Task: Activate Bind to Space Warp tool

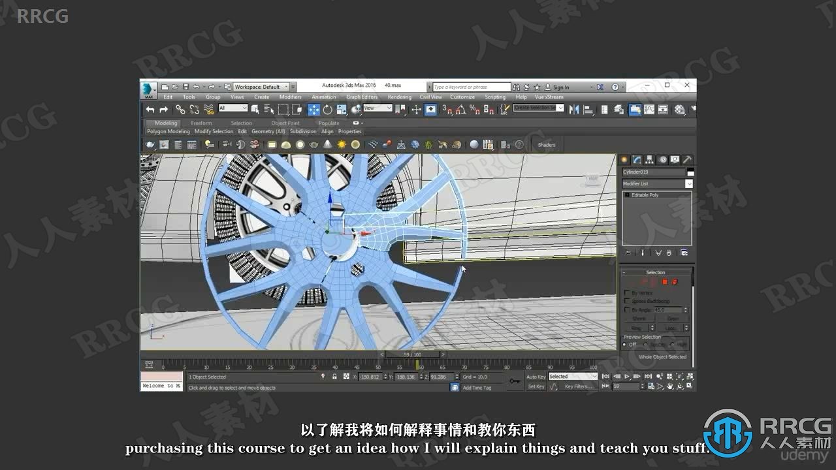Action: point(209,110)
